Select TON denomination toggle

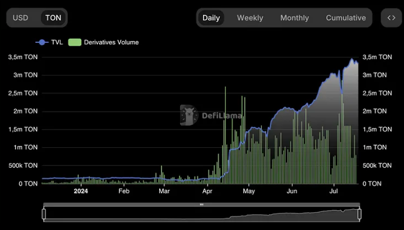tap(53, 18)
